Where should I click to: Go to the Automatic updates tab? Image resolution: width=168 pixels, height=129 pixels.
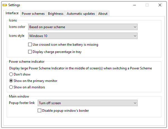(x=81, y=14)
